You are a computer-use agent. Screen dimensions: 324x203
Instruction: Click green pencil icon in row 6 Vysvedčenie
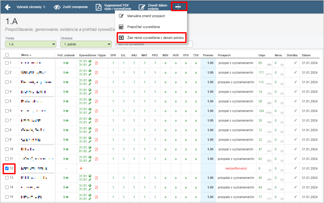pos(90,113)
